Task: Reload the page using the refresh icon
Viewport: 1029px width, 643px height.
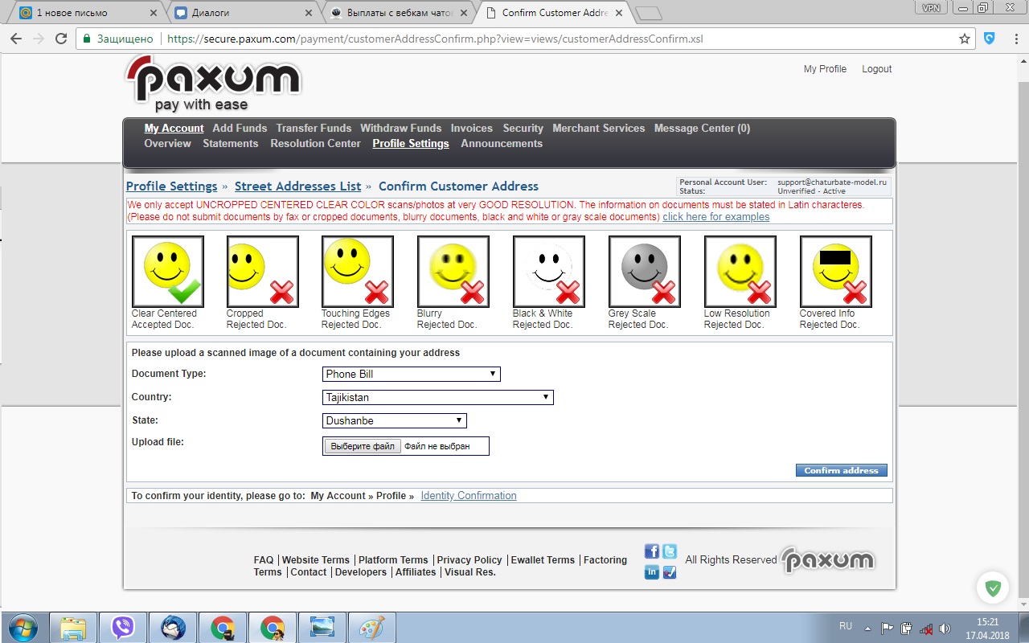Action: 61,39
